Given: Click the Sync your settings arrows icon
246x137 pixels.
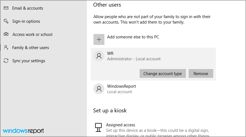Looking at the screenshot, I should click(x=6, y=61).
